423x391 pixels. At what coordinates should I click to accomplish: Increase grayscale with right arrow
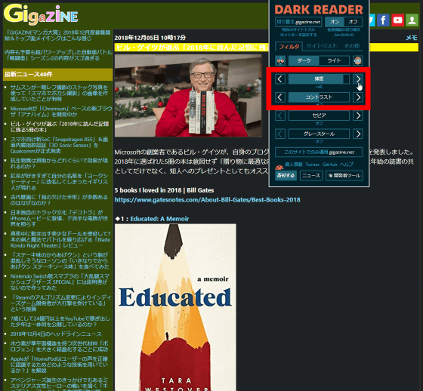[358, 134]
